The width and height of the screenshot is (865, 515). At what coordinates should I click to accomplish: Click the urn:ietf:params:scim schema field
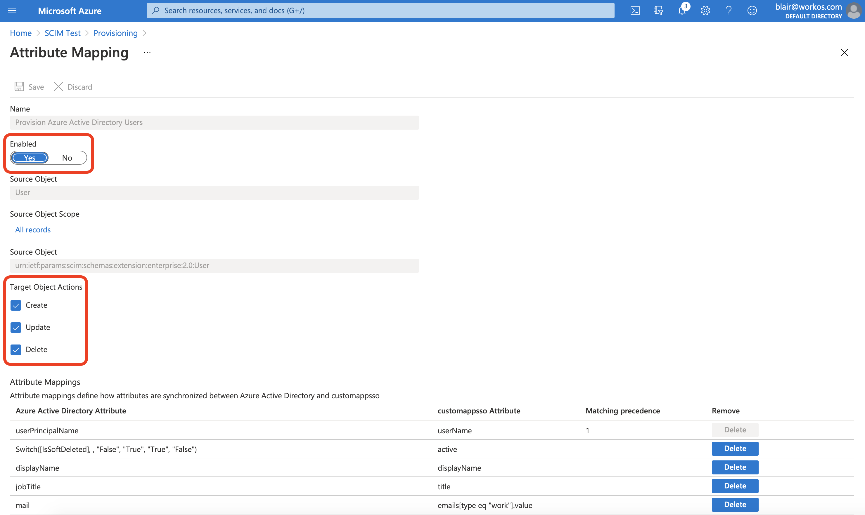click(x=214, y=265)
